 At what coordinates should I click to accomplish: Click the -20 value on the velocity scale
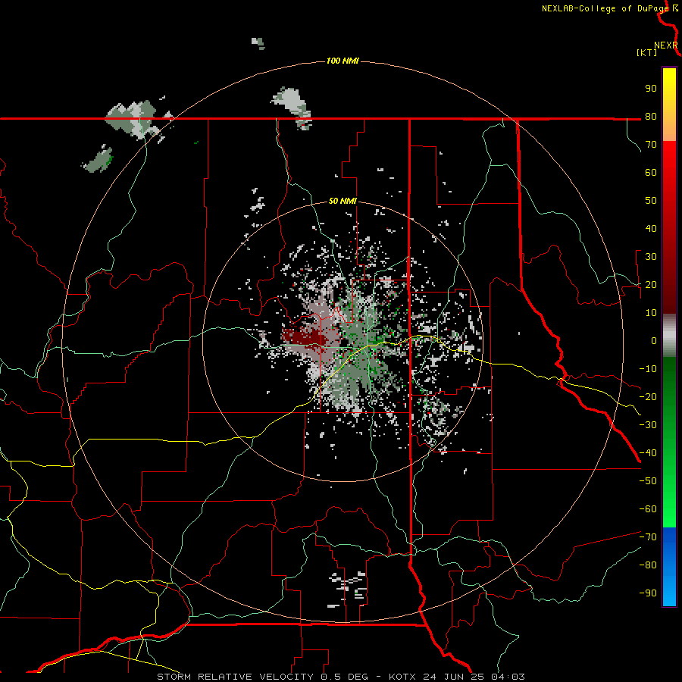pyautogui.click(x=648, y=396)
